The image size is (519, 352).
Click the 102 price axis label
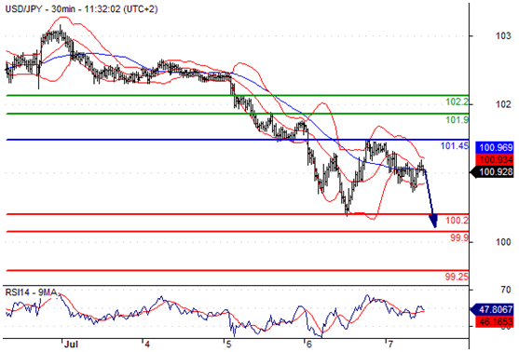503,104
